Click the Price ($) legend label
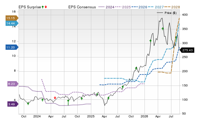The height and width of the screenshot is (118, 198). click(x=170, y=13)
